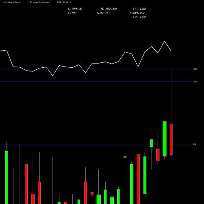Click the 'Monthly Charts' title text
The height and width of the screenshot is (204, 204).
(x=12, y=2)
